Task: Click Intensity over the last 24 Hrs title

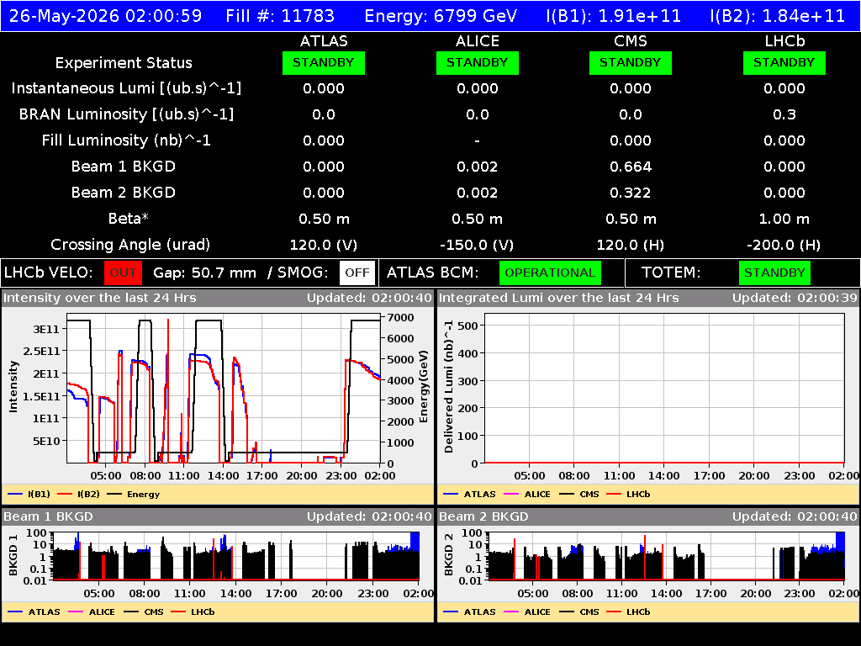Action: pyautogui.click(x=99, y=298)
